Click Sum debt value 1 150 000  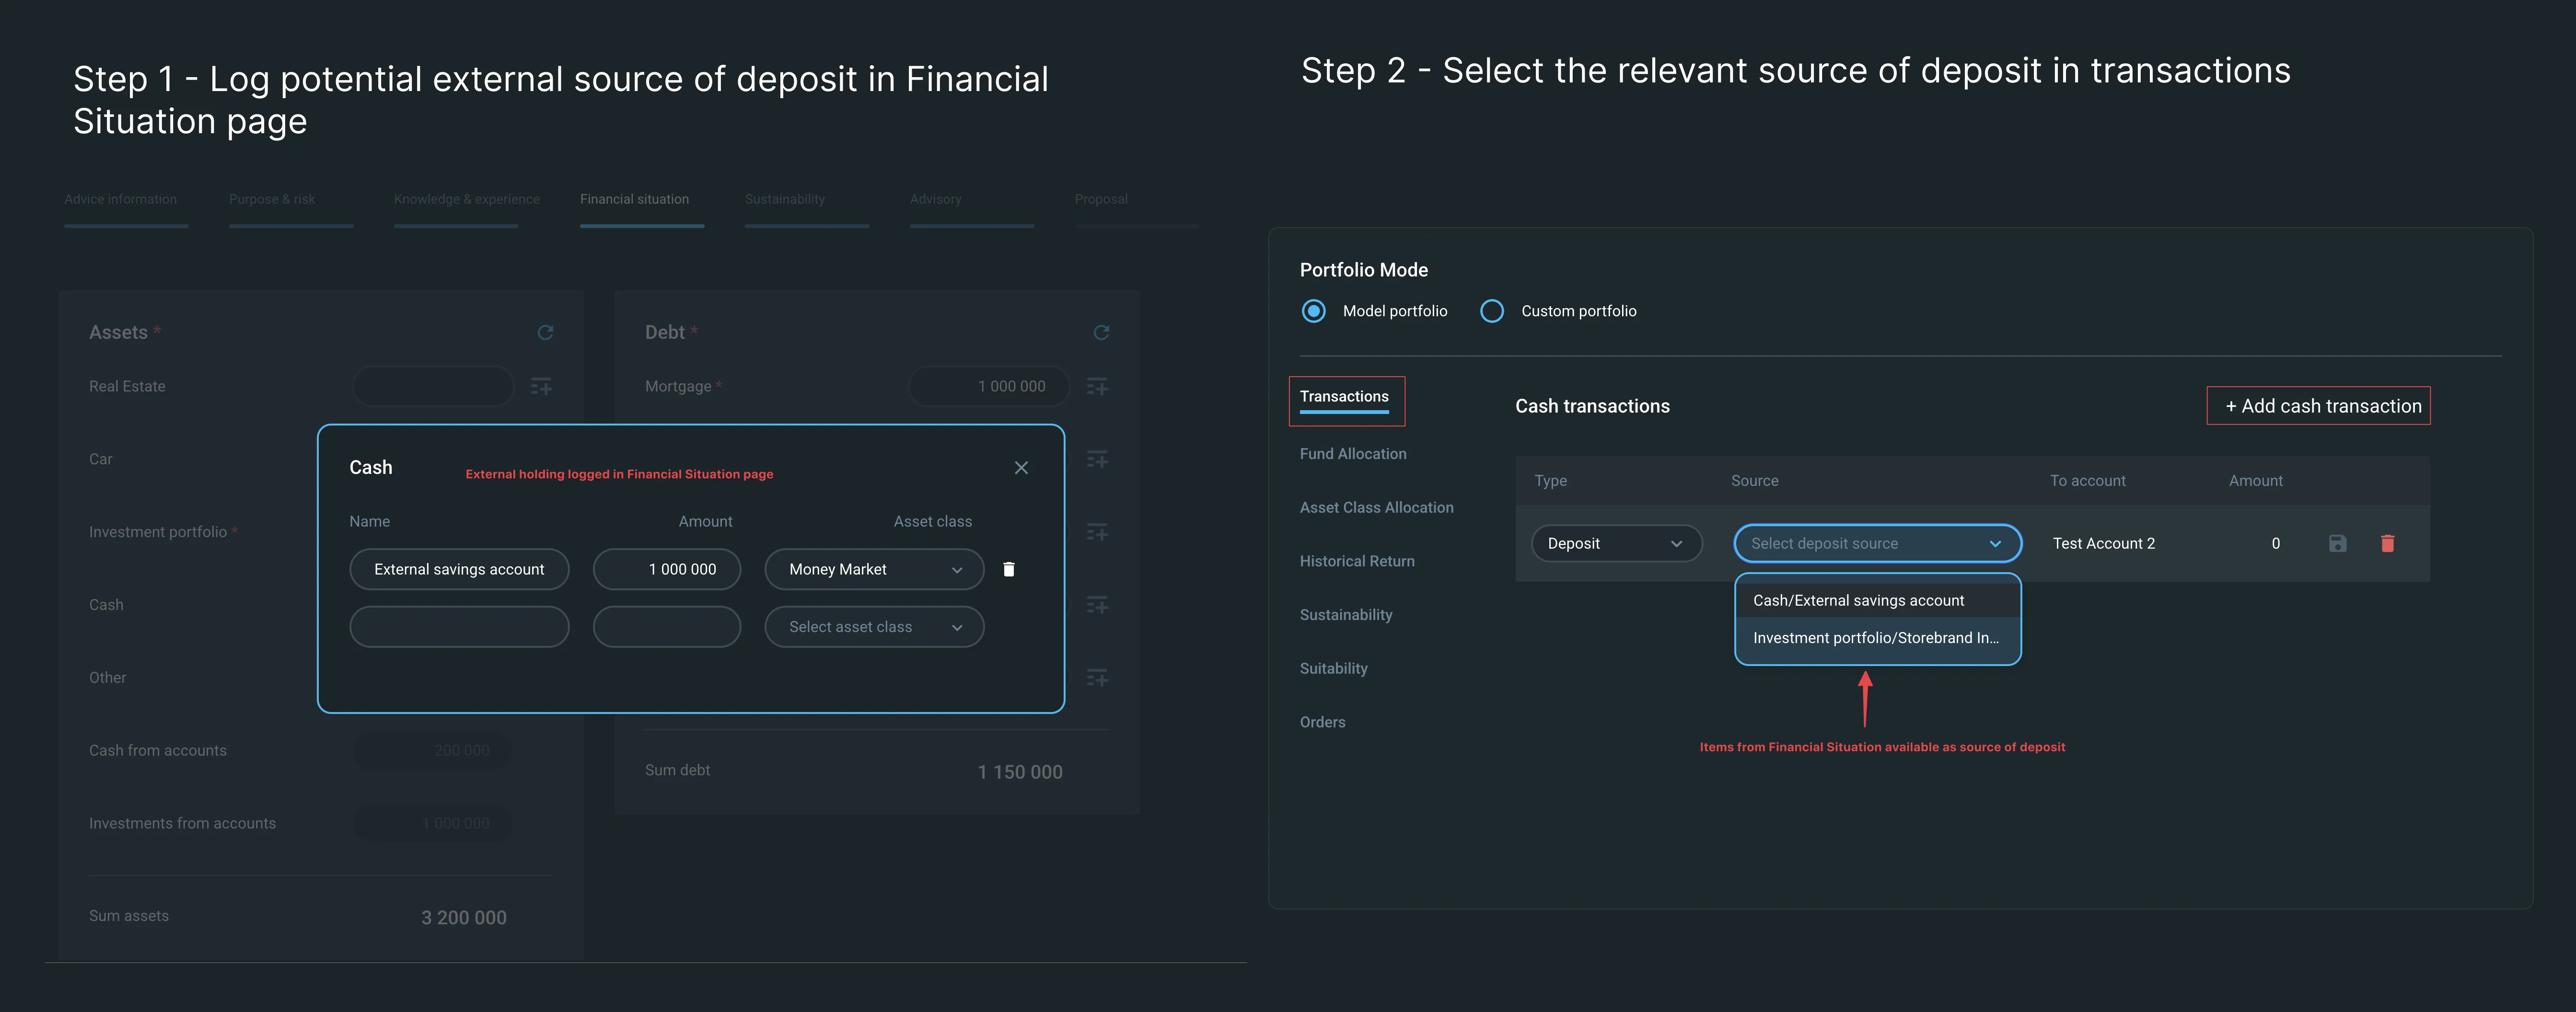[x=1020, y=772]
